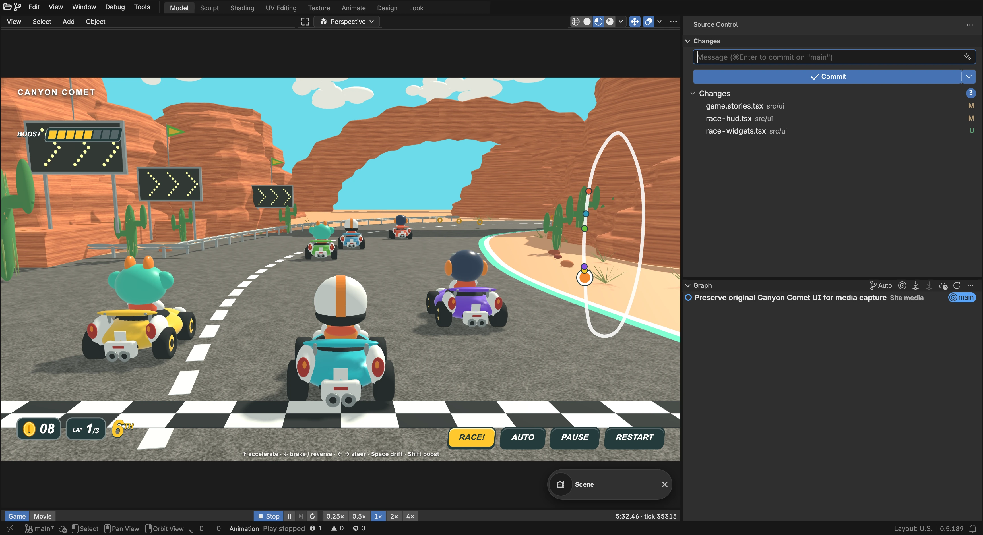
Task: Select material preview shading mode
Action: pos(598,22)
